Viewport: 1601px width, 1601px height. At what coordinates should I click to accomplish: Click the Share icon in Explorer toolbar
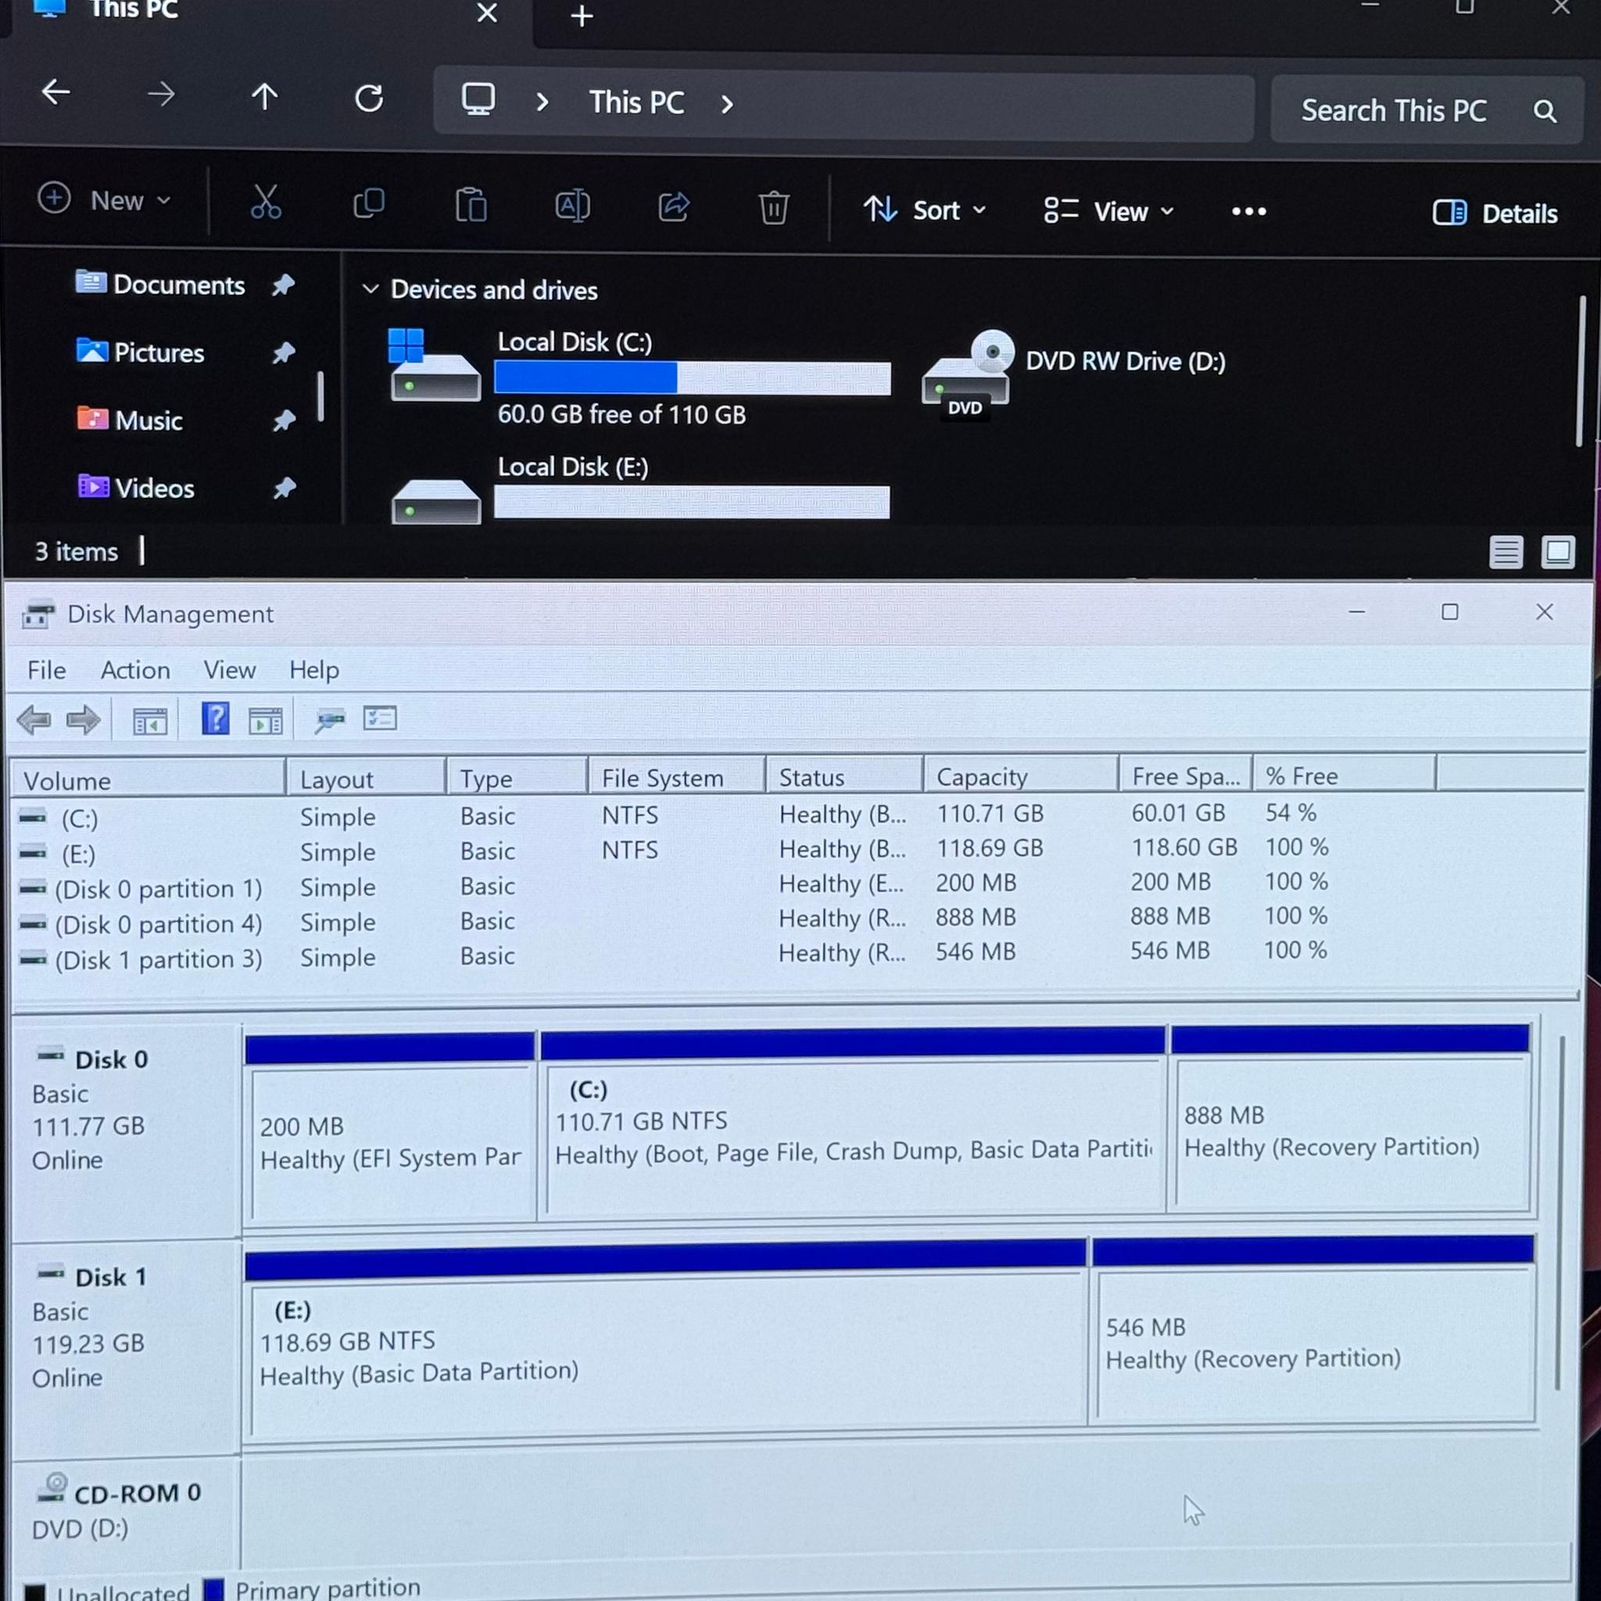[674, 206]
